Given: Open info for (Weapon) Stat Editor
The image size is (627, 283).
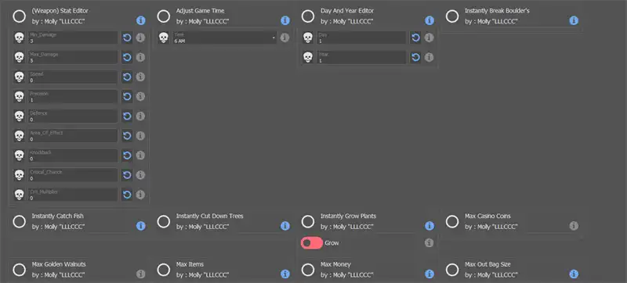Looking at the screenshot, I should coord(140,20).
